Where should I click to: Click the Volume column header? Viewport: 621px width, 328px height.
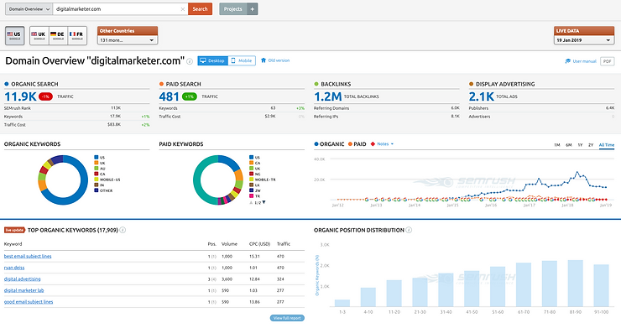[229, 244]
